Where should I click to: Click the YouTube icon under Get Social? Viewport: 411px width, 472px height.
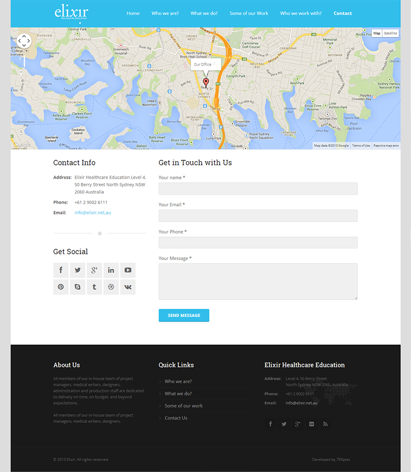[127, 270]
